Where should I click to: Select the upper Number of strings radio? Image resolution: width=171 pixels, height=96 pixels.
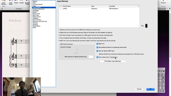(75, 50)
